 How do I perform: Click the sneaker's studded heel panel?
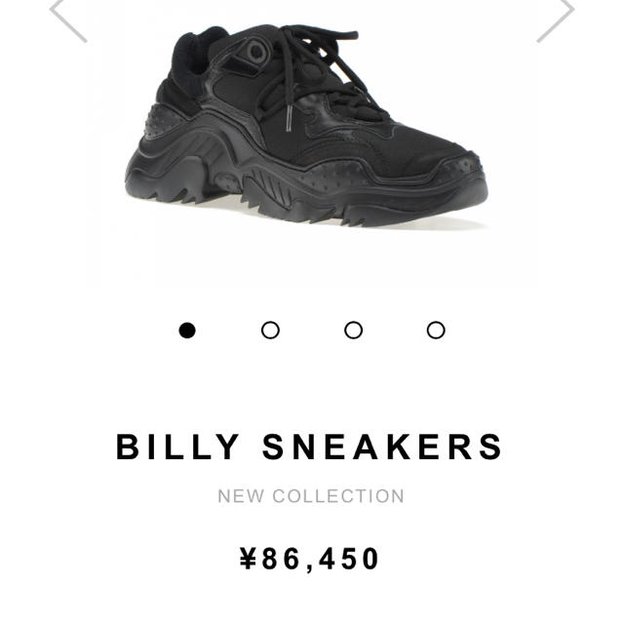tap(163, 119)
